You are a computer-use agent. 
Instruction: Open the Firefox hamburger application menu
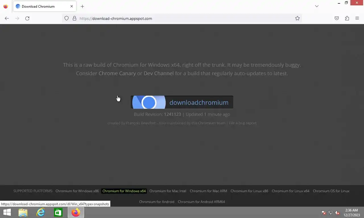[x=357, y=18]
